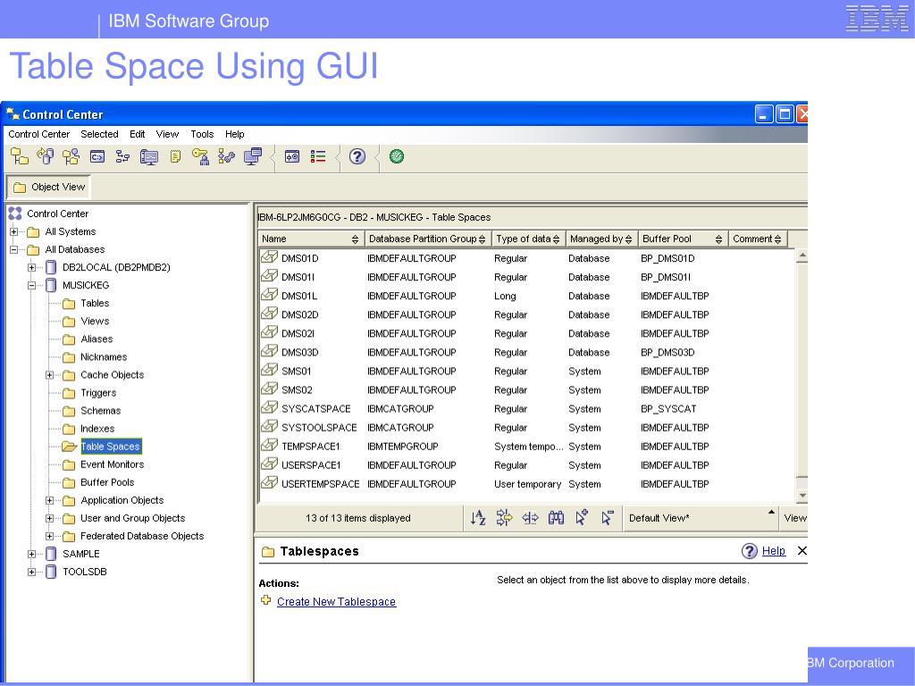Sort by the Managed by column header
The width and height of the screenshot is (915, 686).
601,238
